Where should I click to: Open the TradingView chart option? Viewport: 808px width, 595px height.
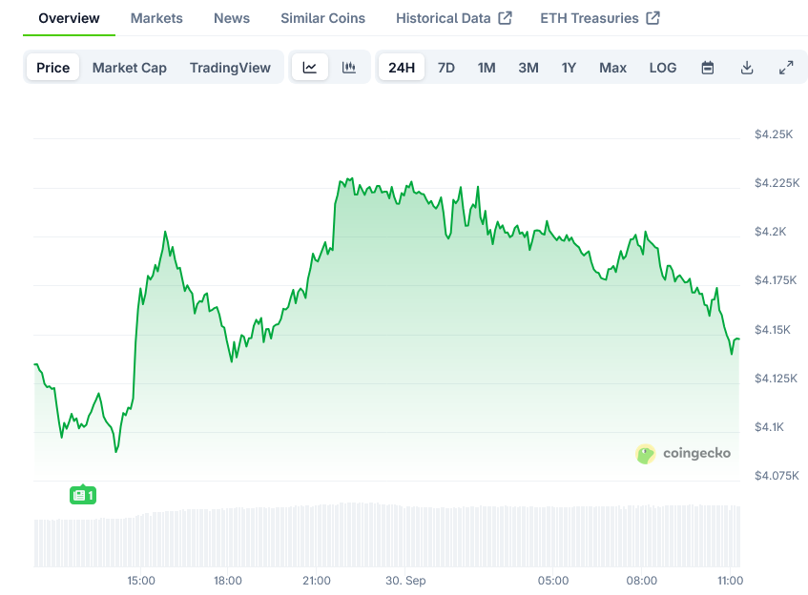point(230,67)
